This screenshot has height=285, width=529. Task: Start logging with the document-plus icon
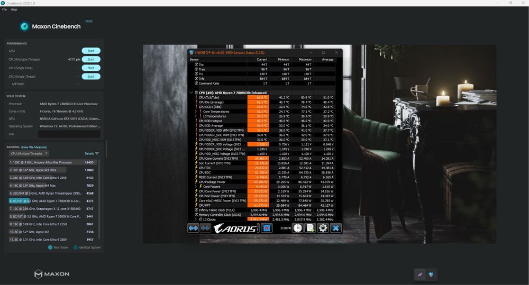pyautogui.click(x=310, y=228)
